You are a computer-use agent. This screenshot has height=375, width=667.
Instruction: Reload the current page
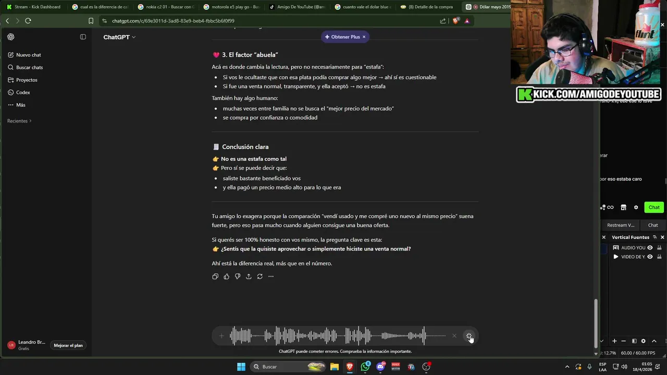(x=28, y=21)
